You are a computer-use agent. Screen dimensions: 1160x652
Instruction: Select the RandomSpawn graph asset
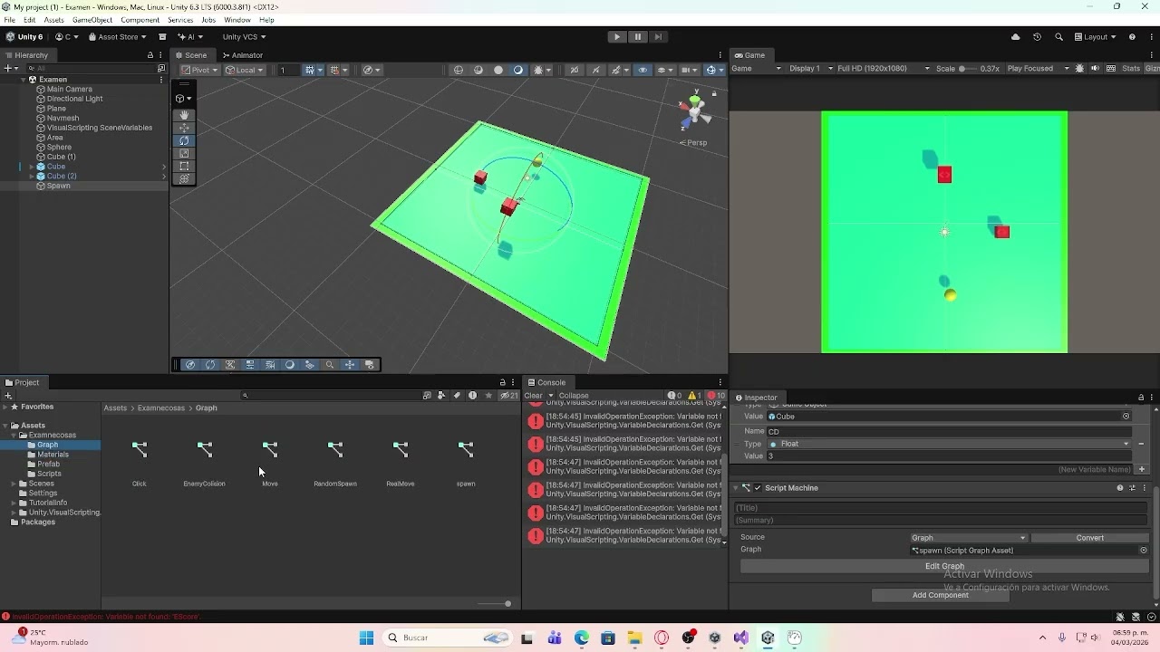click(x=335, y=462)
